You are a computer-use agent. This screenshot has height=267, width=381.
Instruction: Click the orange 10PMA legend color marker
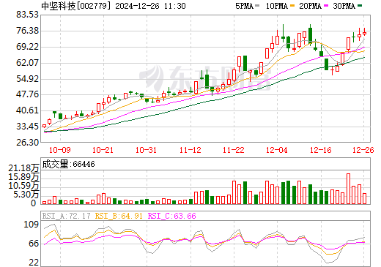coord(292,6)
